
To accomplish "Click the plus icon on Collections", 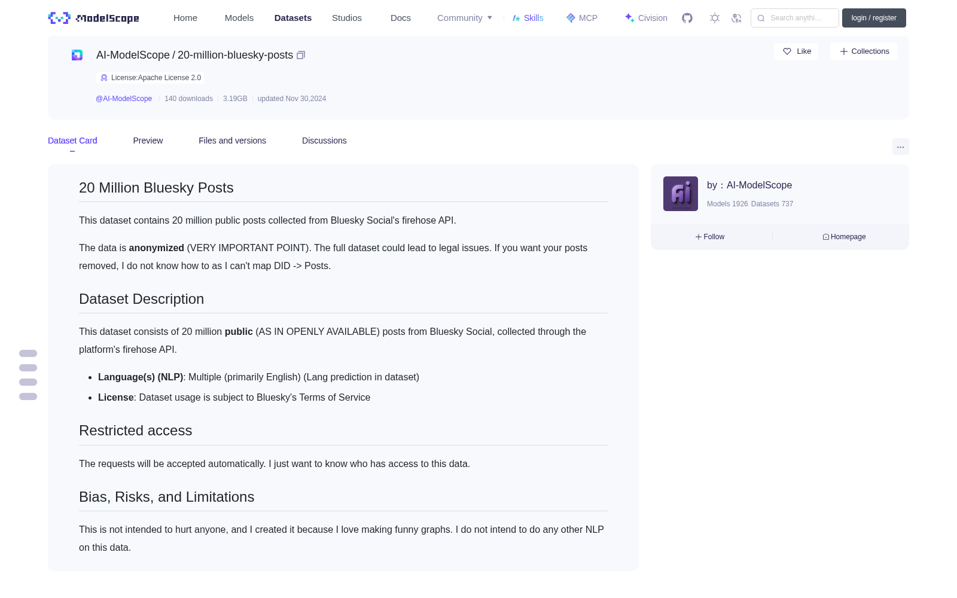I will coord(843,51).
